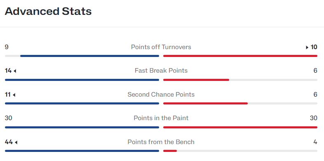
Task: Select the Points off Turnovers label
Action: pos(161,47)
